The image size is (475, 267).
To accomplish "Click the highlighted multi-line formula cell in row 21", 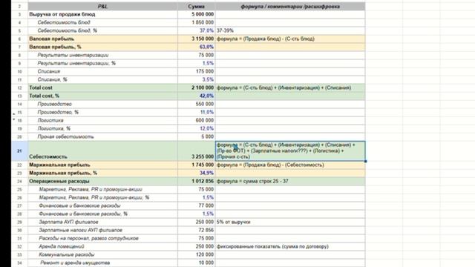I will [x=290, y=151].
